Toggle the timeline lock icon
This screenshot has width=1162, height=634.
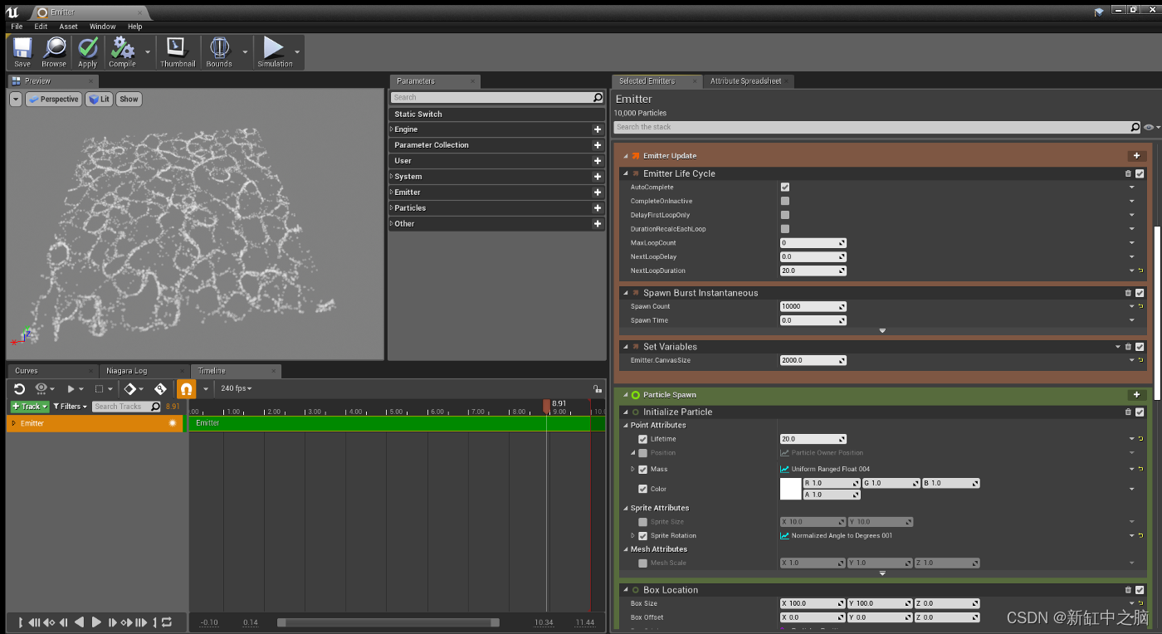596,388
